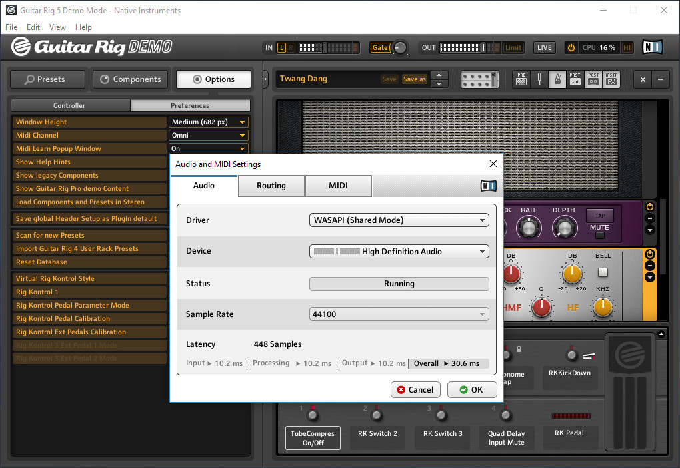Click the Guitar Rig logo
The image size is (680, 468).
(x=91, y=47)
